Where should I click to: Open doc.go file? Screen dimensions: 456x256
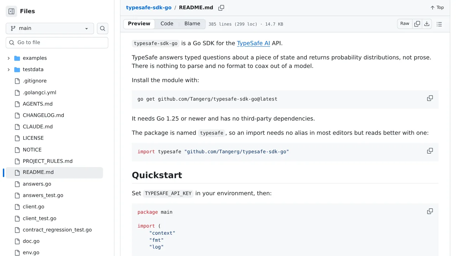click(x=31, y=241)
